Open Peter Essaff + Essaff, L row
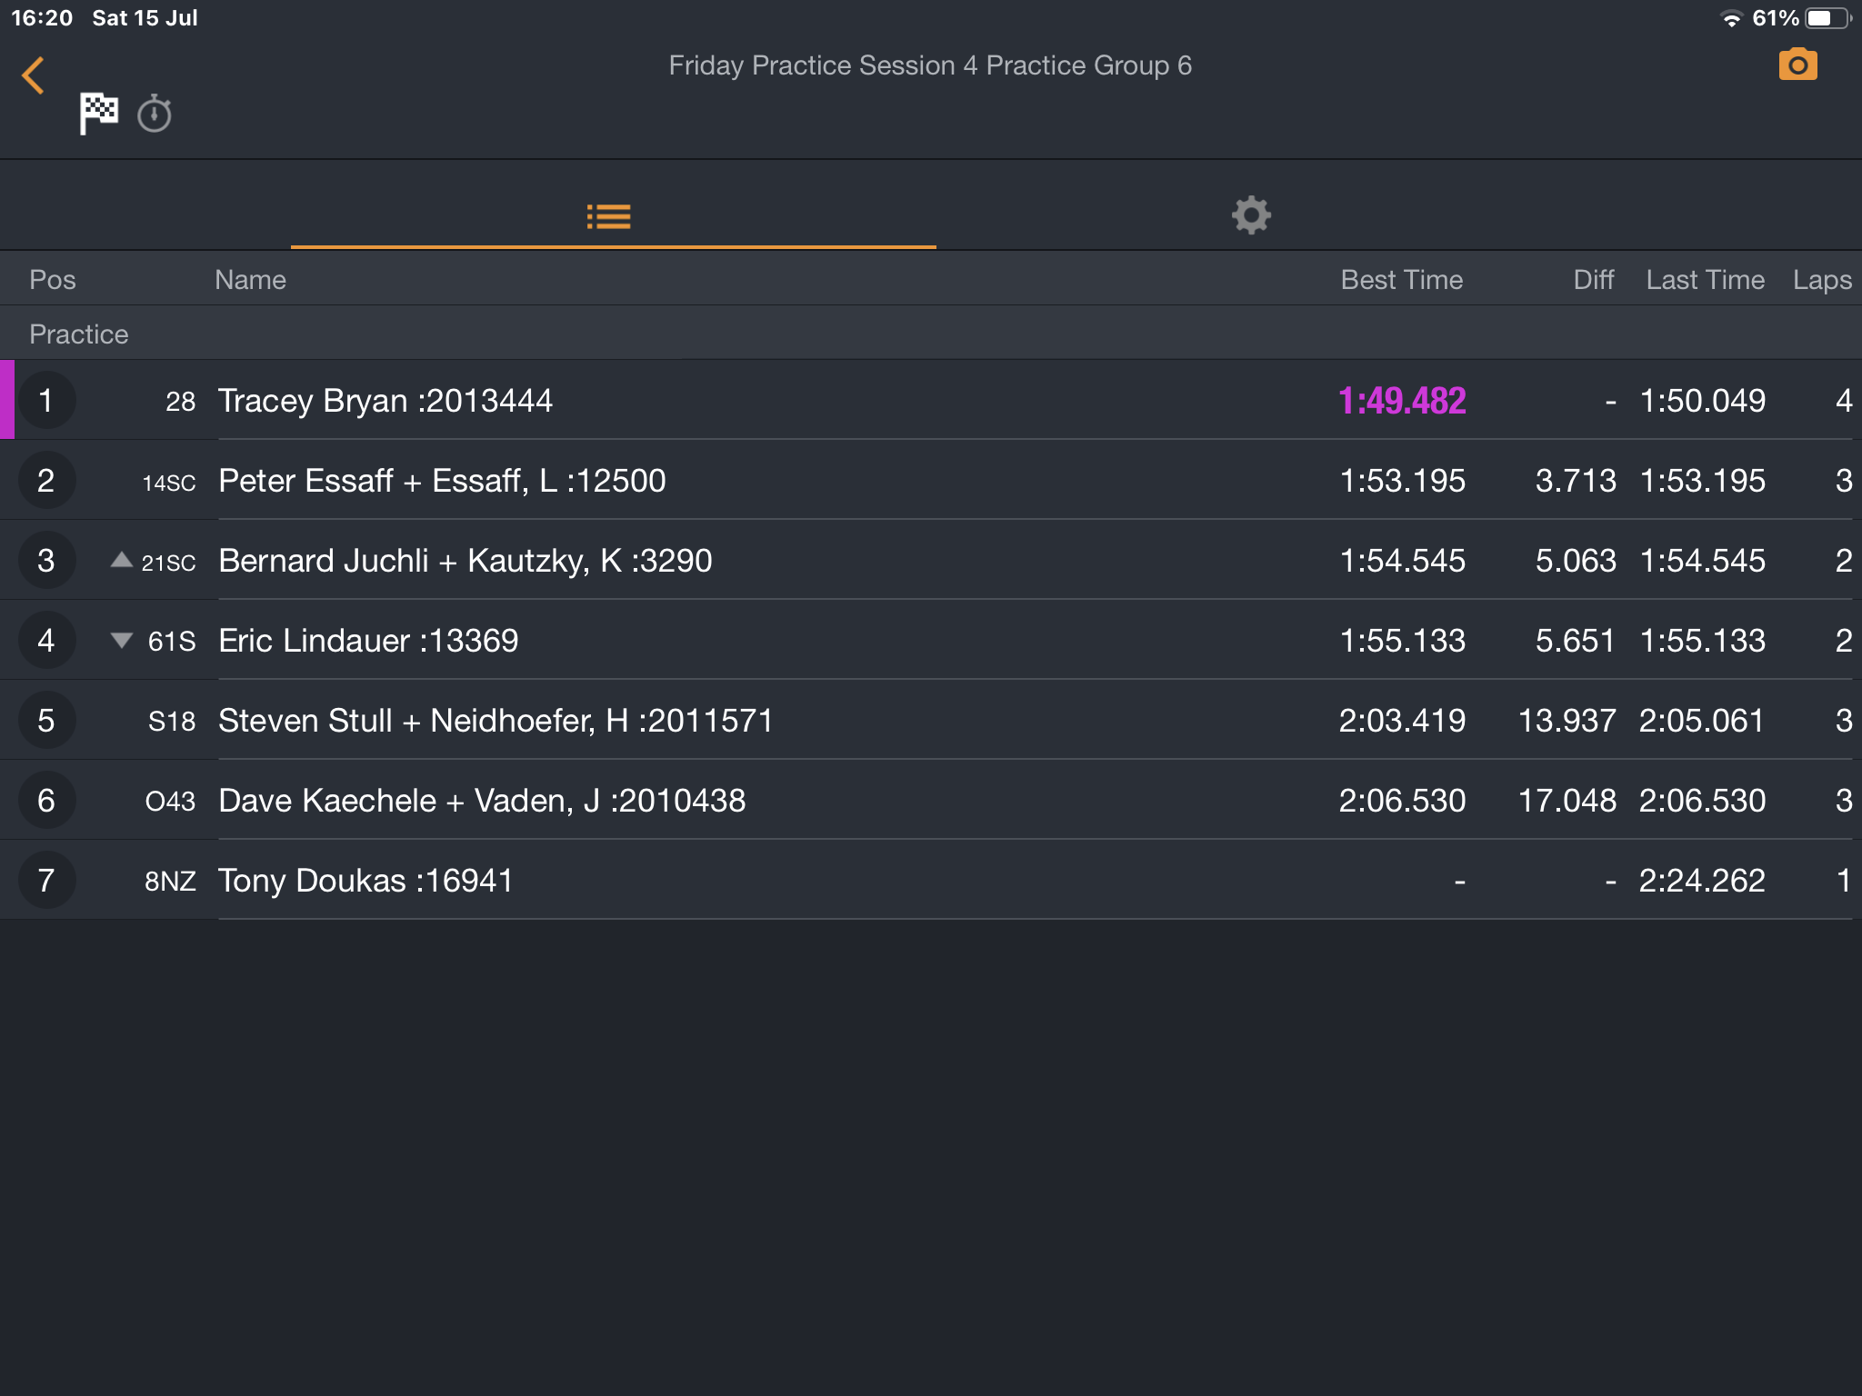 931,480
